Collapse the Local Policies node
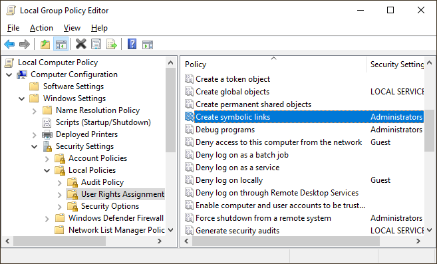Image resolution: width=437 pixels, height=264 pixels. [47, 171]
